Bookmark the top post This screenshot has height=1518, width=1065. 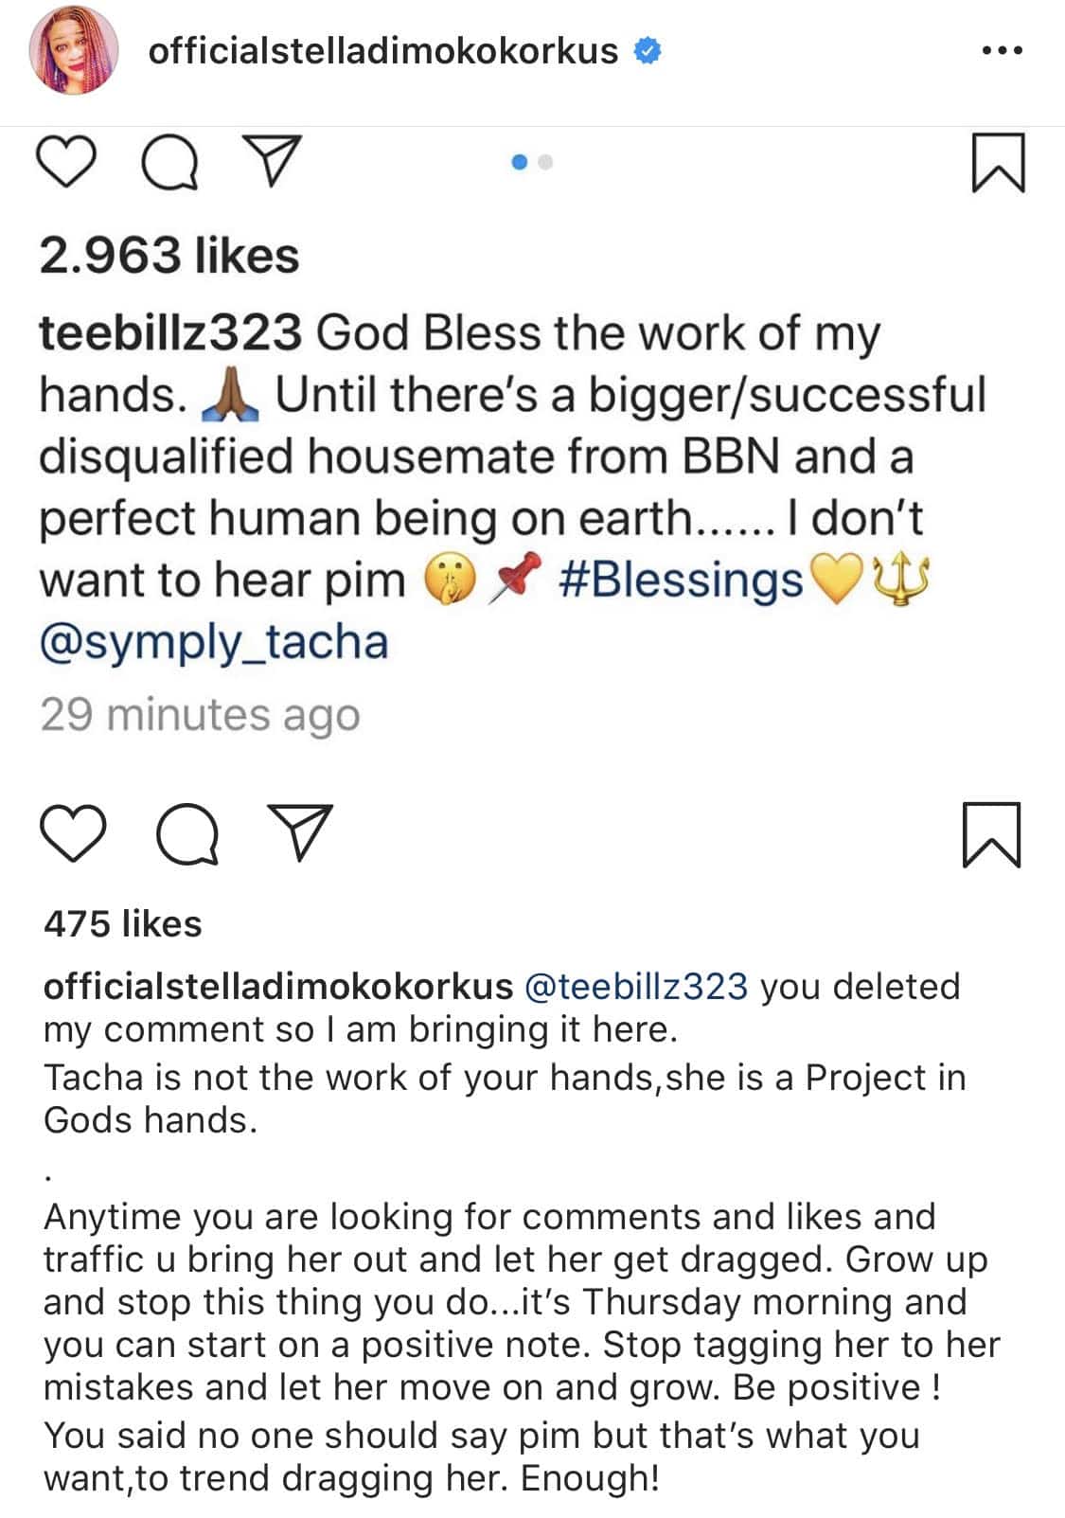tap(998, 163)
